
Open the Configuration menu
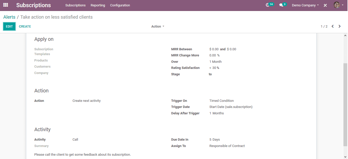pos(120,5)
